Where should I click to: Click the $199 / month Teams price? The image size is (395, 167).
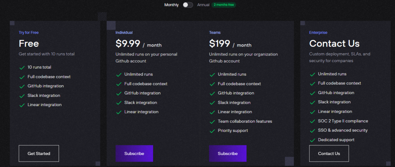(230, 44)
